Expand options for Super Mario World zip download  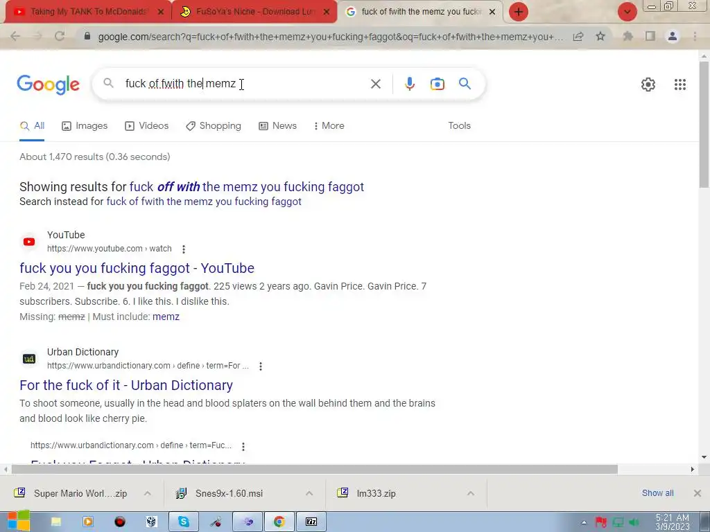point(147,493)
